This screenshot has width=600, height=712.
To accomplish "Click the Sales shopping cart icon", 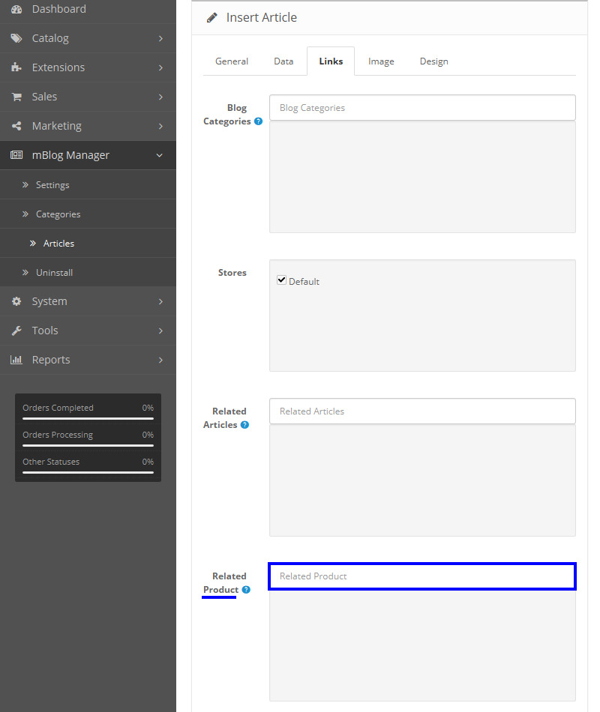I will point(16,97).
